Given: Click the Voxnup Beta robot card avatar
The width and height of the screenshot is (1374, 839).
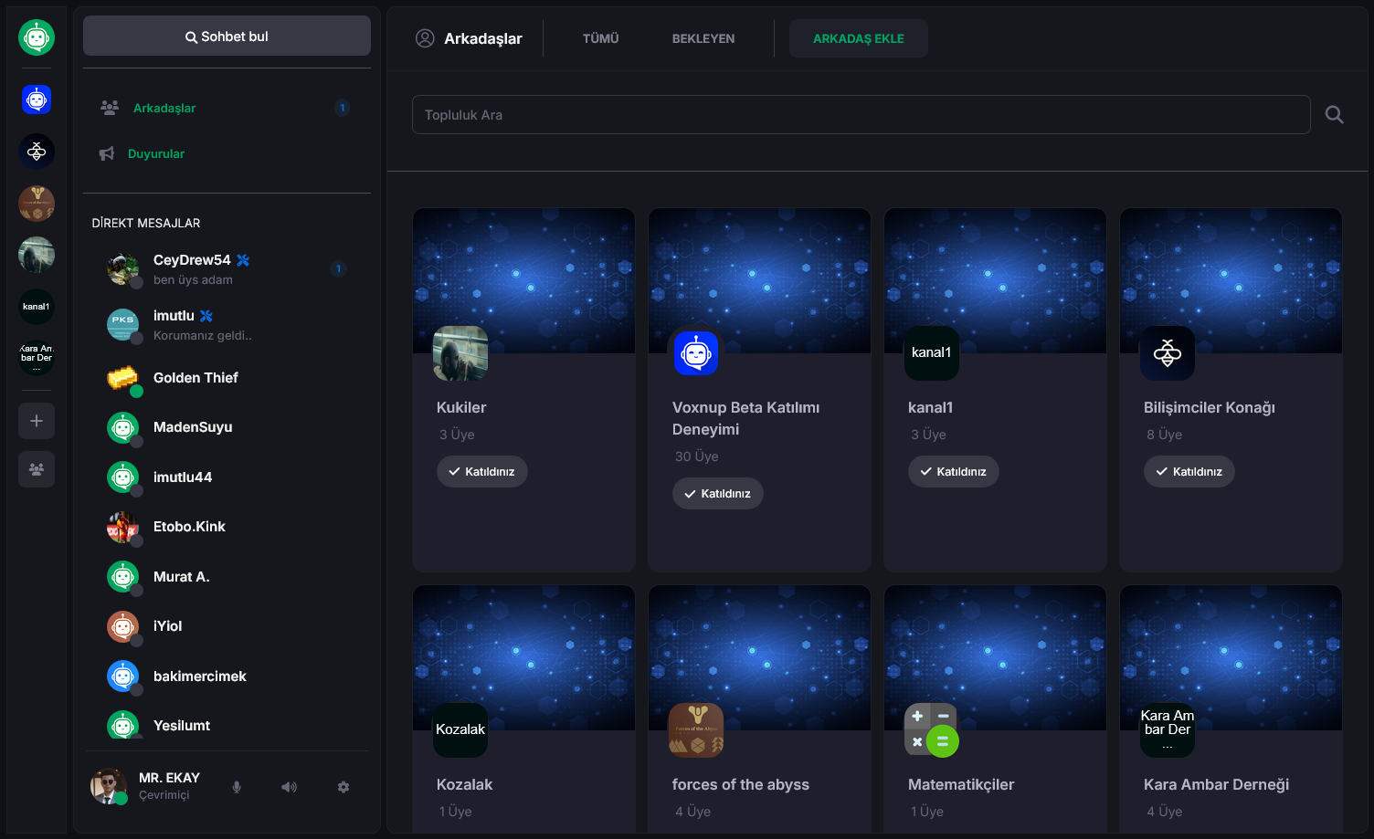Looking at the screenshot, I should point(696,353).
